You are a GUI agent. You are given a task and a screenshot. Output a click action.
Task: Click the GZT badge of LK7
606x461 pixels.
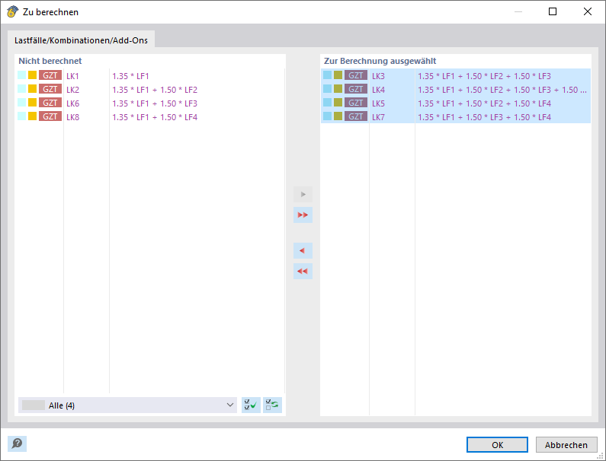[x=356, y=116]
